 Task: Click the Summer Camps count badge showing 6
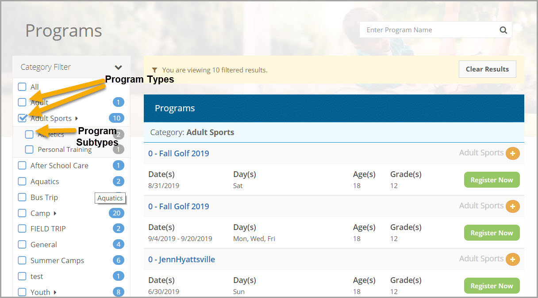118,260
